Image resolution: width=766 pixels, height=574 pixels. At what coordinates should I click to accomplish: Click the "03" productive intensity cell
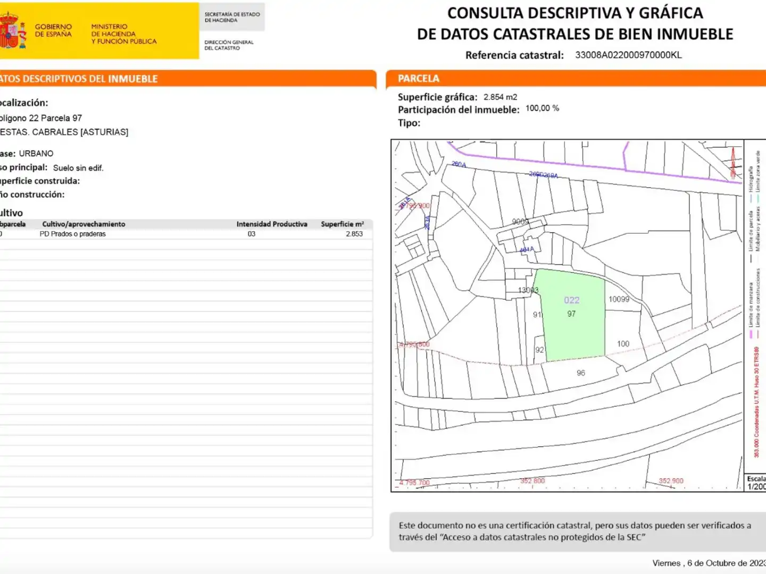tap(252, 234)
